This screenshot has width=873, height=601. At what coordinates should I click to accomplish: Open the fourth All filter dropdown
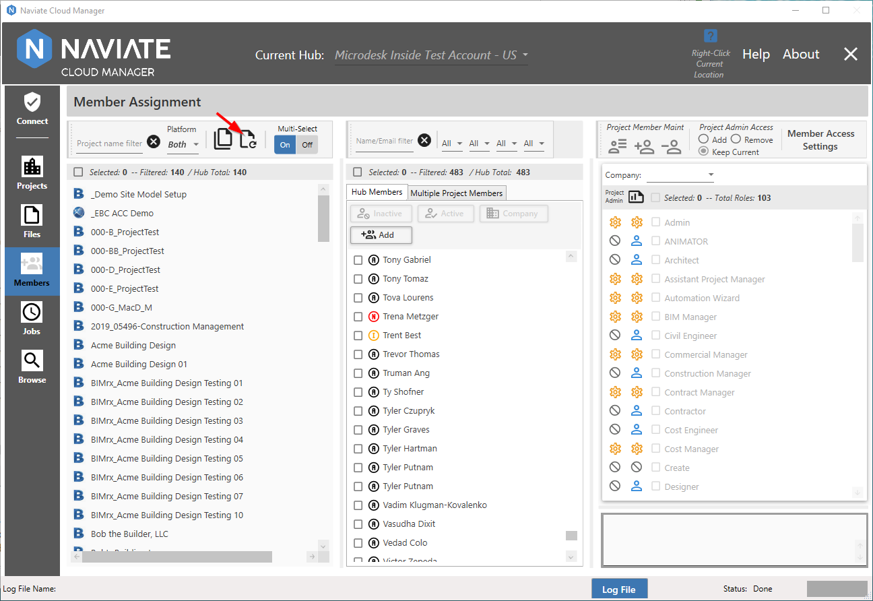pos(534,143)
